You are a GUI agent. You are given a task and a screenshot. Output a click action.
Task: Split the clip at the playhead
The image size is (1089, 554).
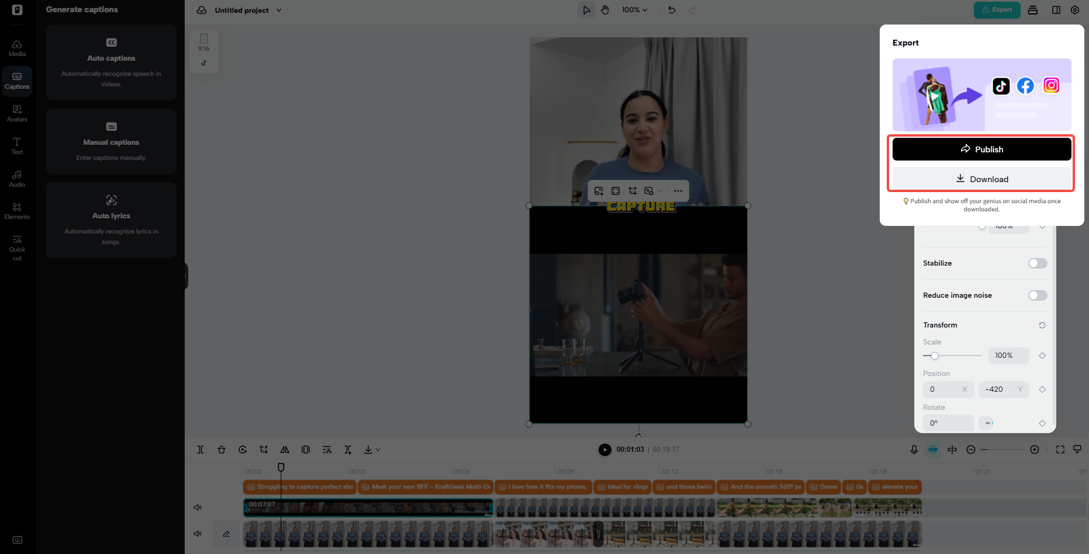[200, 450]
